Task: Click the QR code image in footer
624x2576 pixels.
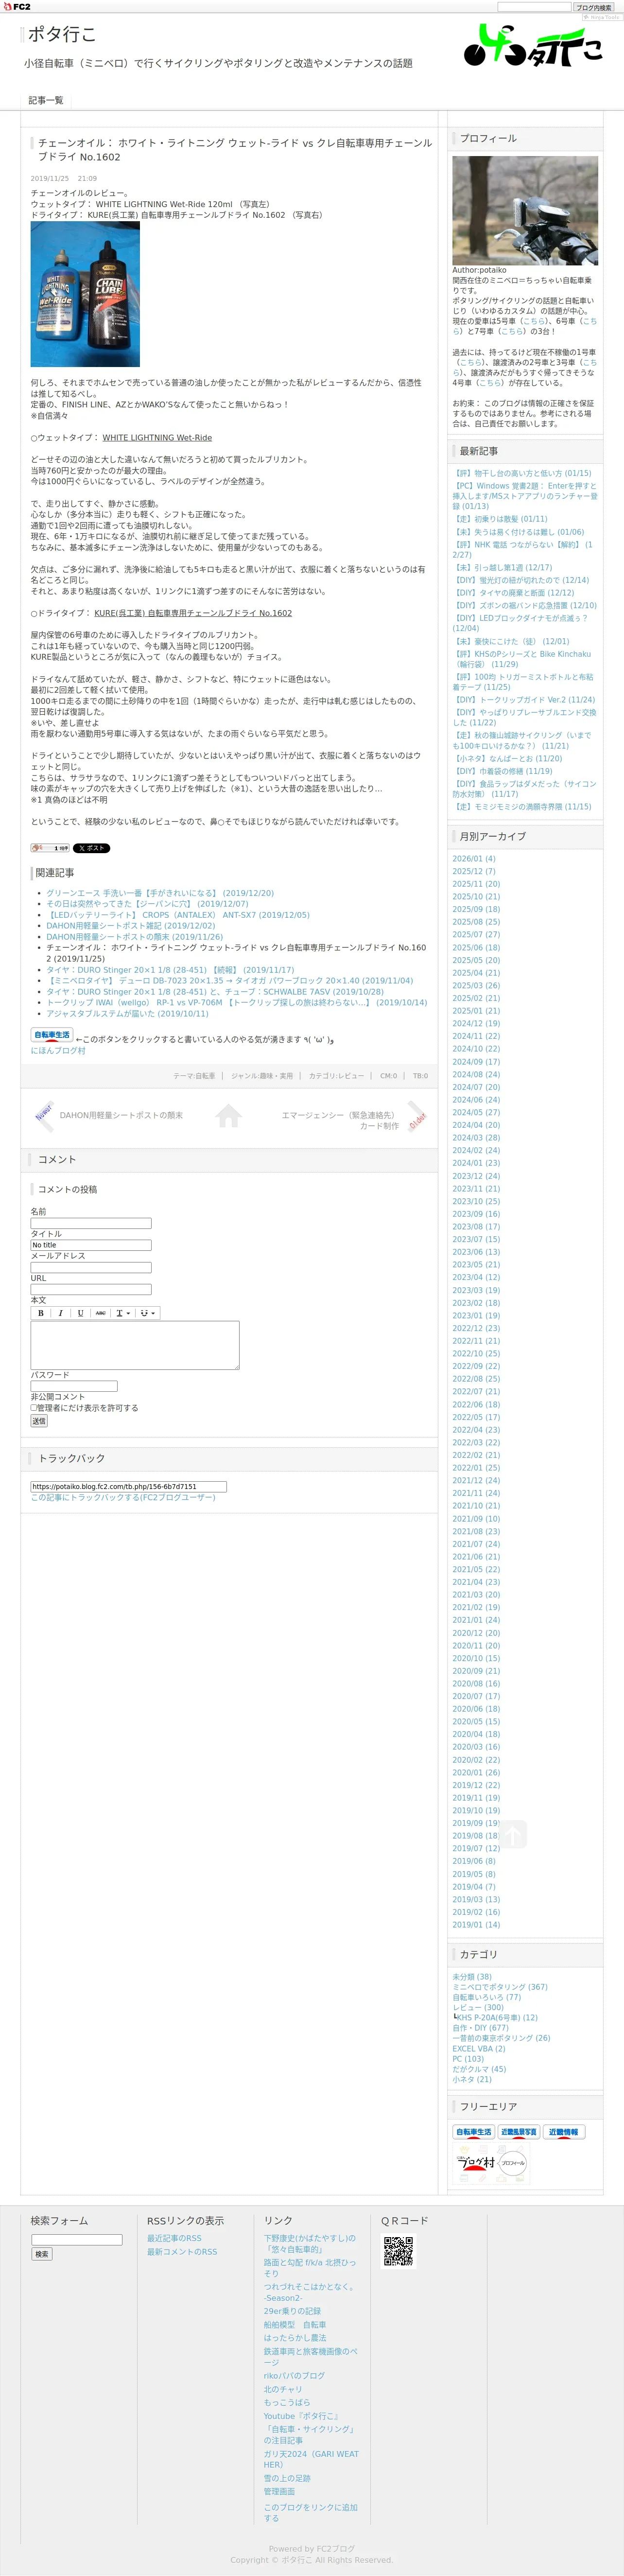Action: tap(398, 2251)
